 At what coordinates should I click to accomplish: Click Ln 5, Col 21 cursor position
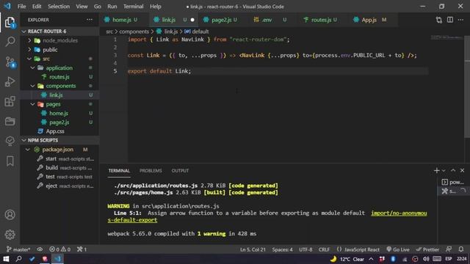pyautogui.click(x=253, y=249)
